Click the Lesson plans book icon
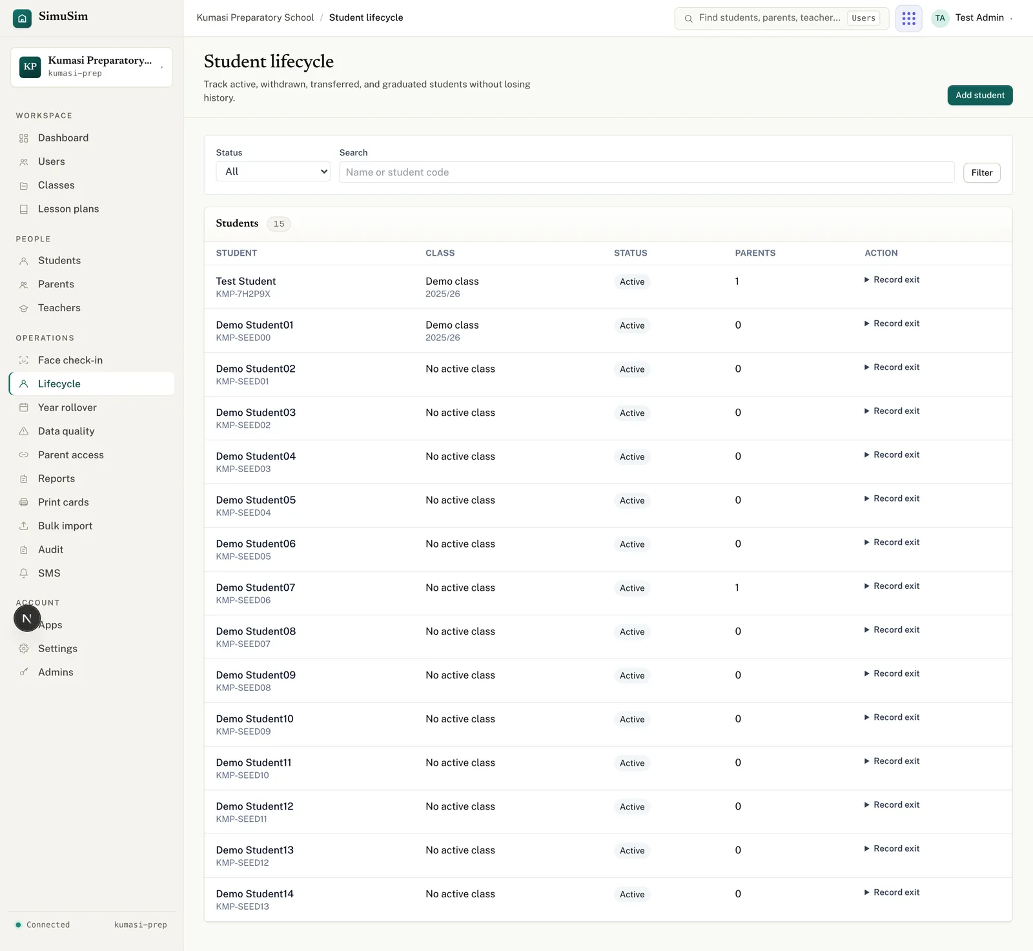This screenshot has width=1033, height=951. point(24,209)
